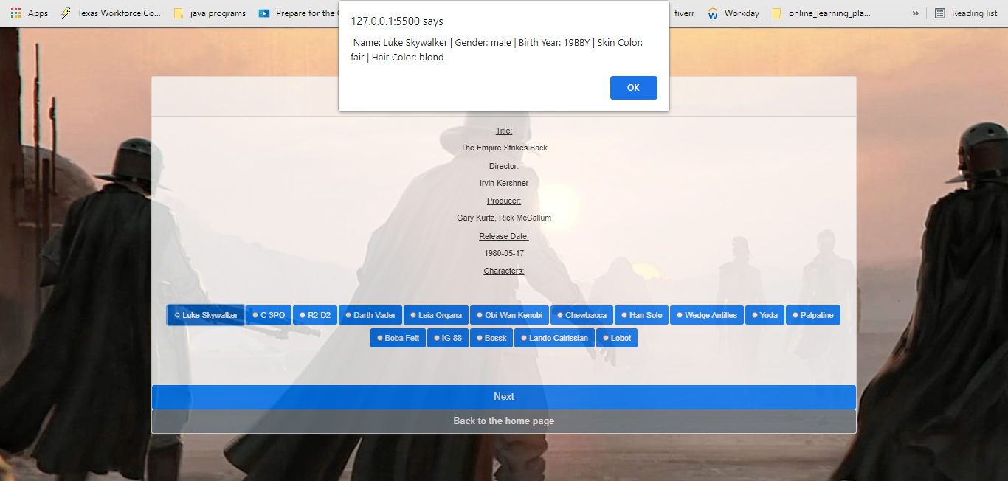Click the Director: label

pyautogui.click(x=504, y=166)
